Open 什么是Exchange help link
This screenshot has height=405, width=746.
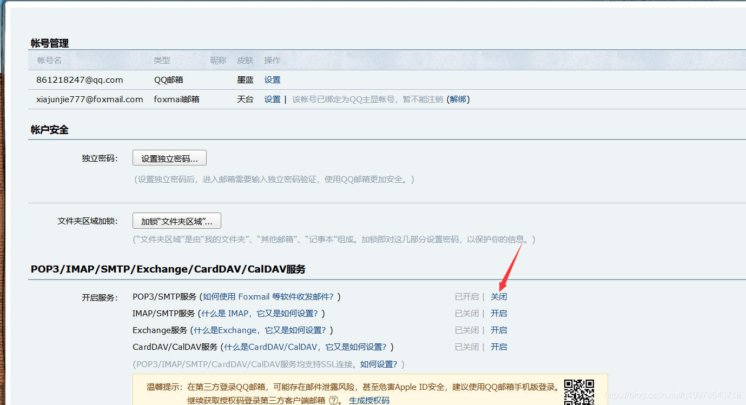click(x=260, y=330)
